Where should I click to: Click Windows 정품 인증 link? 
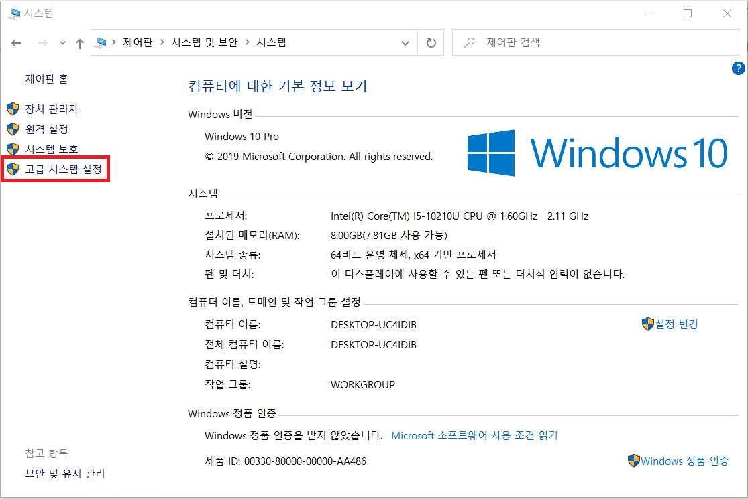[x=684, y=461]
